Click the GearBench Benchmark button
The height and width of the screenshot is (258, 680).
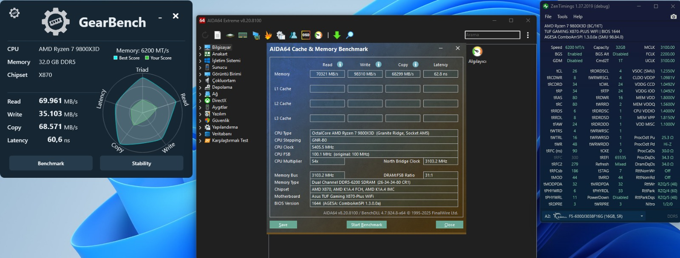coord(51,163)
